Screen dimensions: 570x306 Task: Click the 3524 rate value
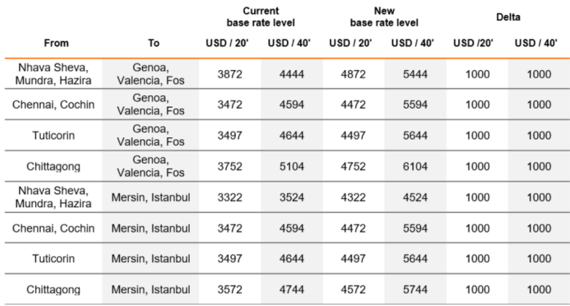coord(291,197)
